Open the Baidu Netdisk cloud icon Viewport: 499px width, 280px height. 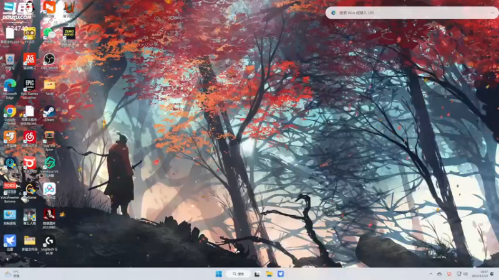pos(49,191)
